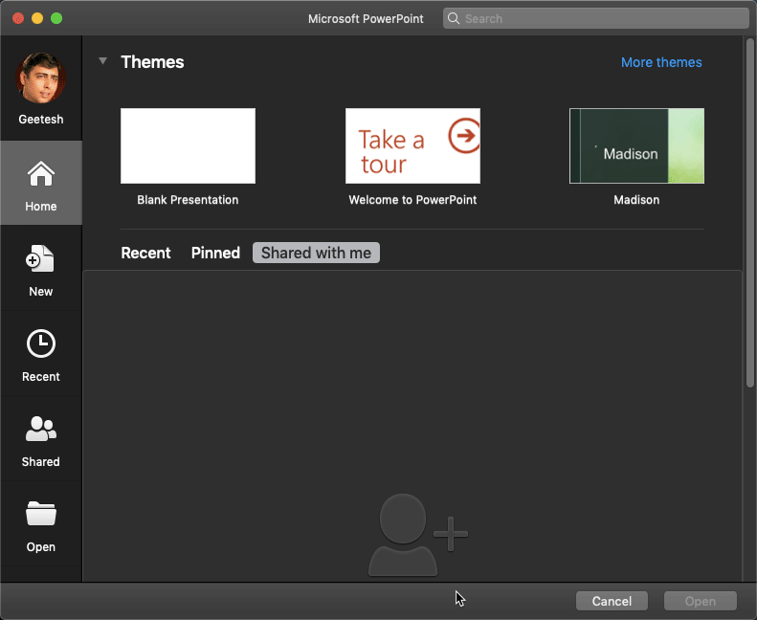Click the vertical scrollbar on the right
Viewport: 757px width, 620px height.
(x=749, y=210)
